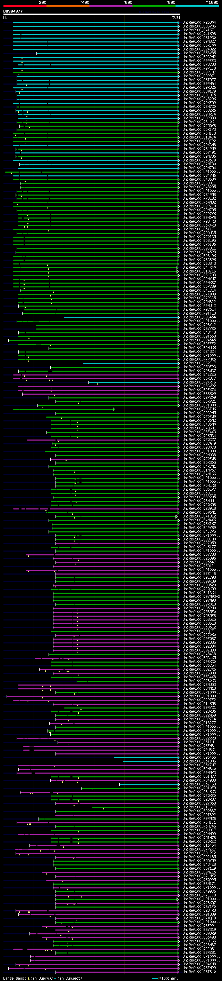Select hit label UniRef100_Q0KJ00
Screen dimensions: 222x981
(199, 45)
